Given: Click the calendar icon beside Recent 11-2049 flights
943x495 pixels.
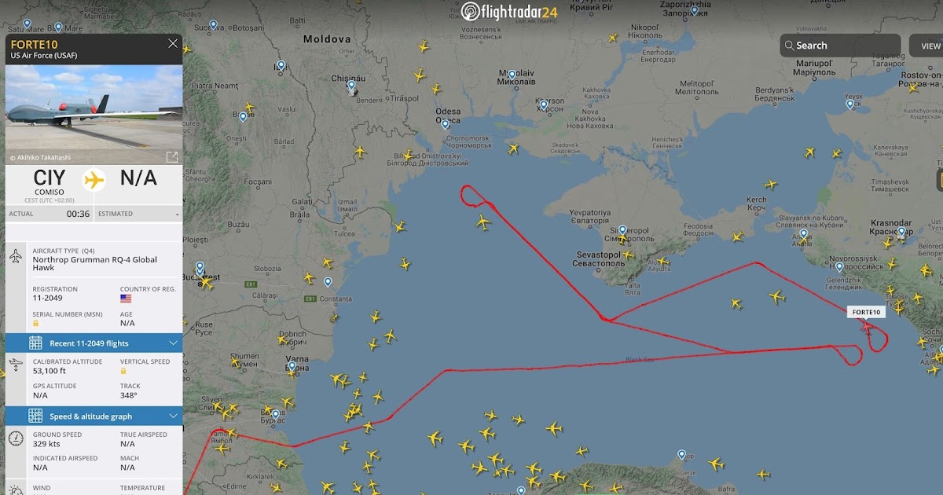Looking at the screenshot, I should click(x=35, y=343).
